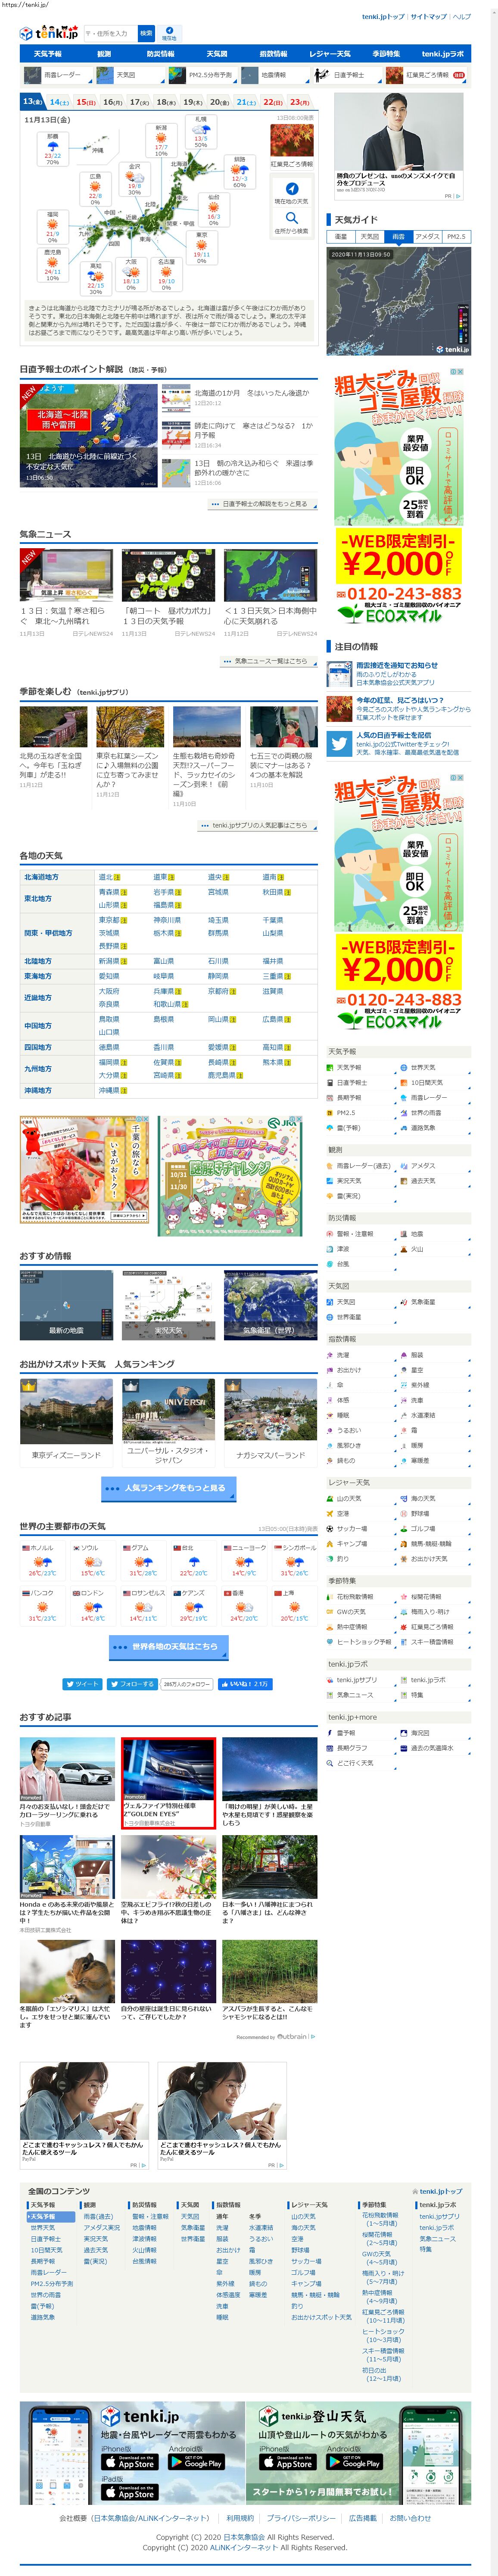Open 防災情報 in the blue navigation bar
The width and height of the screenshot is (498, 2576).
point(160,54)
